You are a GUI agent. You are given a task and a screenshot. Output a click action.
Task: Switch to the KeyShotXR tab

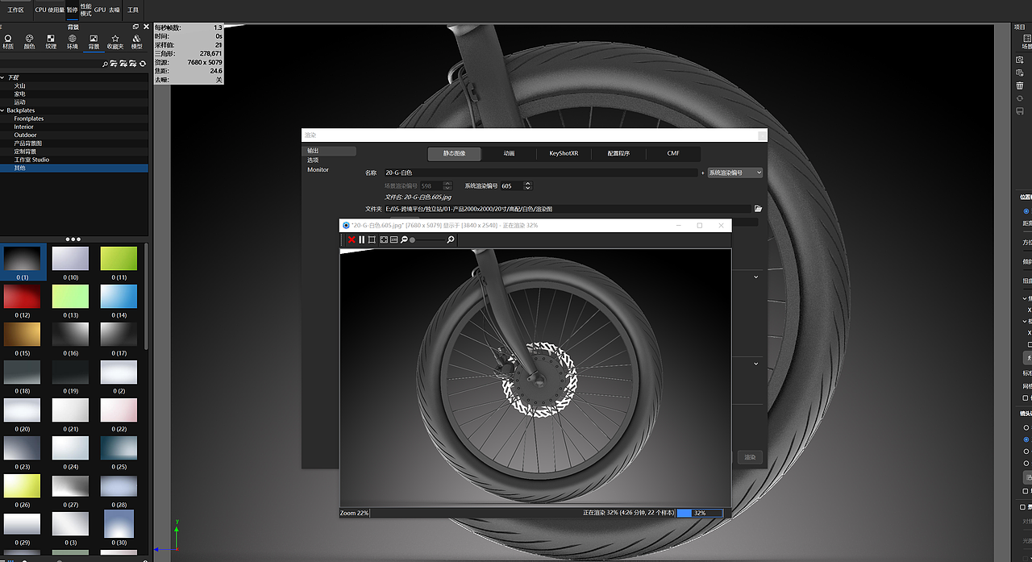tap(564, 153)
